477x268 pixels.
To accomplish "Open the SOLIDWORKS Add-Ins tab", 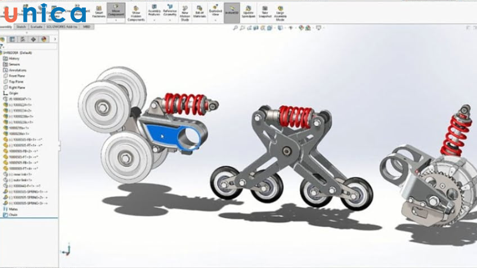I will (x=62, y=27).
